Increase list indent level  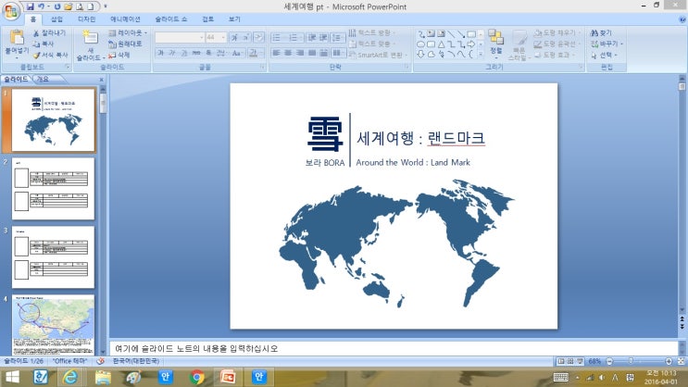pyautogui.click(x=323, y=37)
